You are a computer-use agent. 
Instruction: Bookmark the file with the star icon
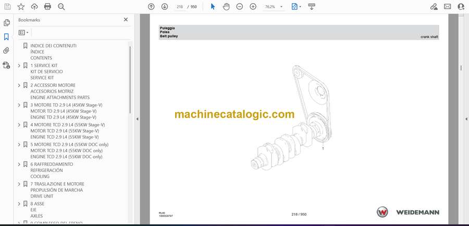pos(21,7)
